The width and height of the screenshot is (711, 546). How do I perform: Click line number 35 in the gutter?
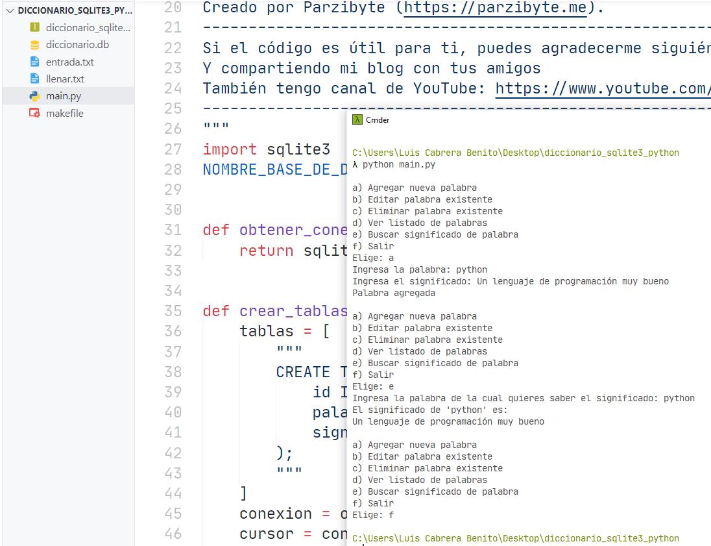pyautogui.click(x=173, y=311)
